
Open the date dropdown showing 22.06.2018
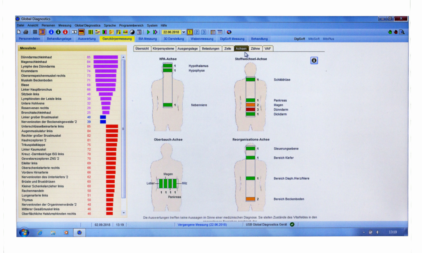184,32
